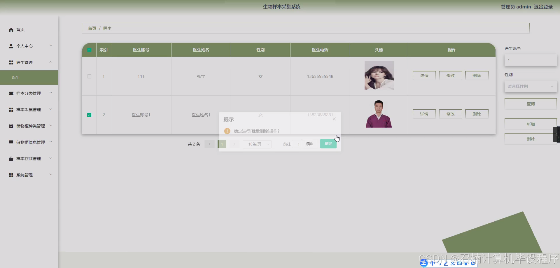Click 详情 for doctor 张宇
Image resolution: width=560 pixels, height=268 pixels.
[x=424, y=76]
